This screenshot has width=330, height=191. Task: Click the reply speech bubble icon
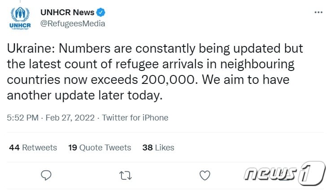pyautogui.click(x=46, y=175)
